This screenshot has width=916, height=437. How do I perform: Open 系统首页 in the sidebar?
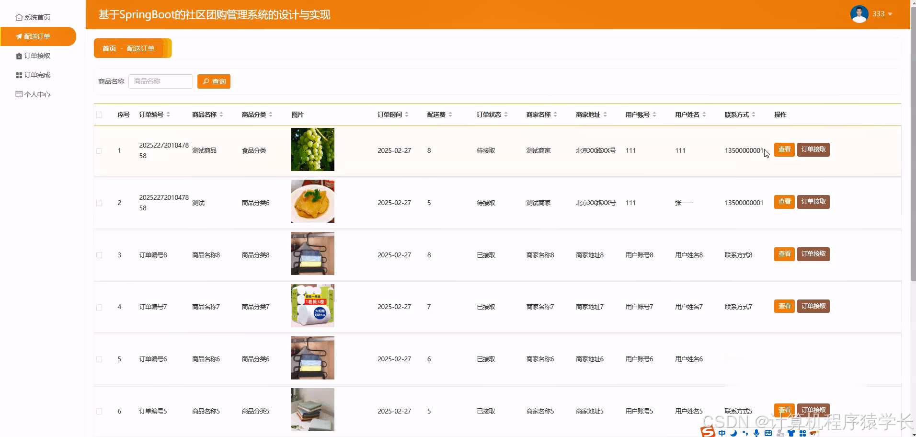38,17
